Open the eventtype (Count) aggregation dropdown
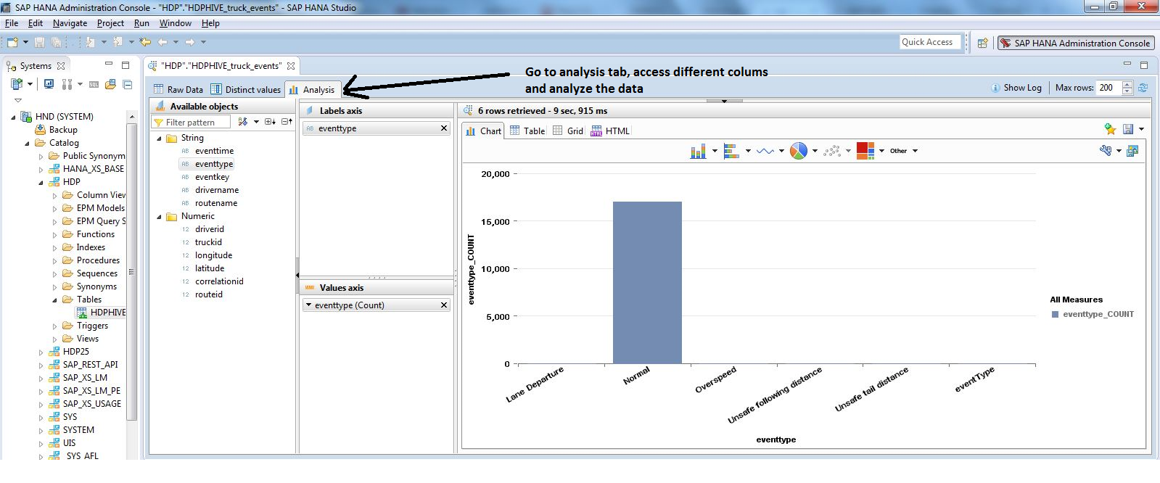This screenshot has width=1160, height=483. coord(308,305)
